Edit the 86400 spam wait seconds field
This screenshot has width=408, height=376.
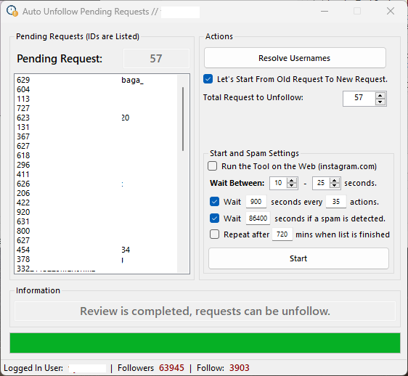[x=258, y=218]
